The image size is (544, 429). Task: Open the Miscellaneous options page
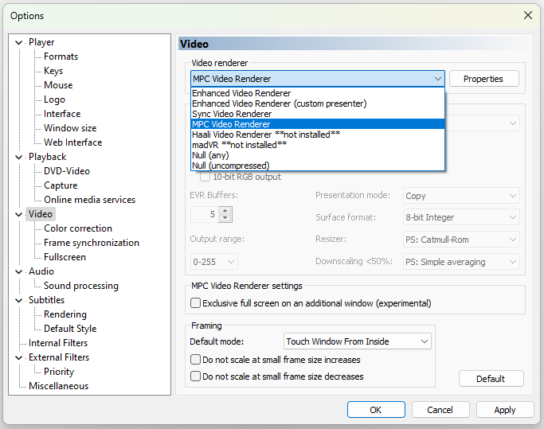58,386
